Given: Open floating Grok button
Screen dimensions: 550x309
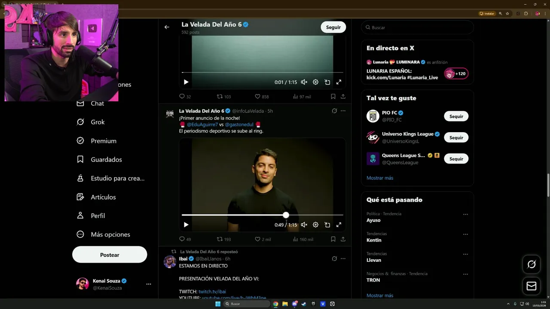Looking at the screenshot, I should coord(532,264).
